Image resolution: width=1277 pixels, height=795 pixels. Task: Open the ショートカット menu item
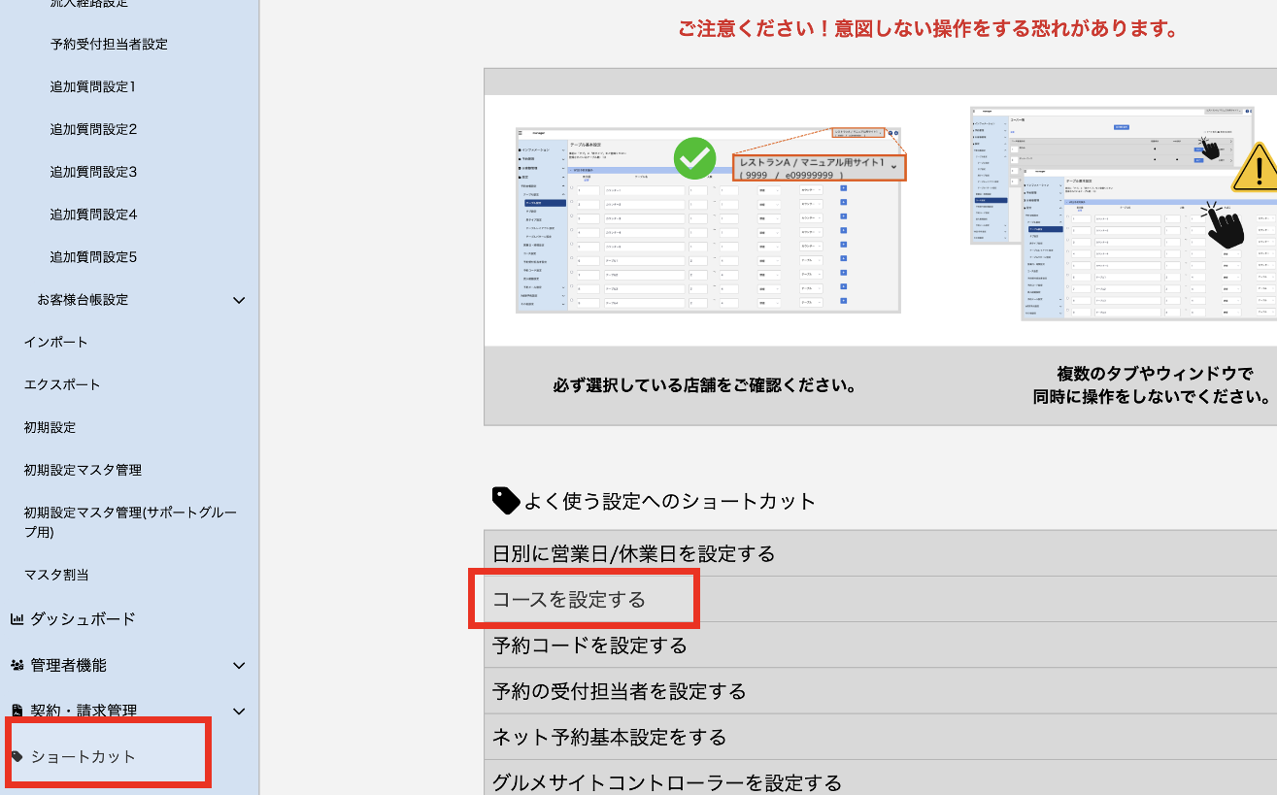pos(84,756)
